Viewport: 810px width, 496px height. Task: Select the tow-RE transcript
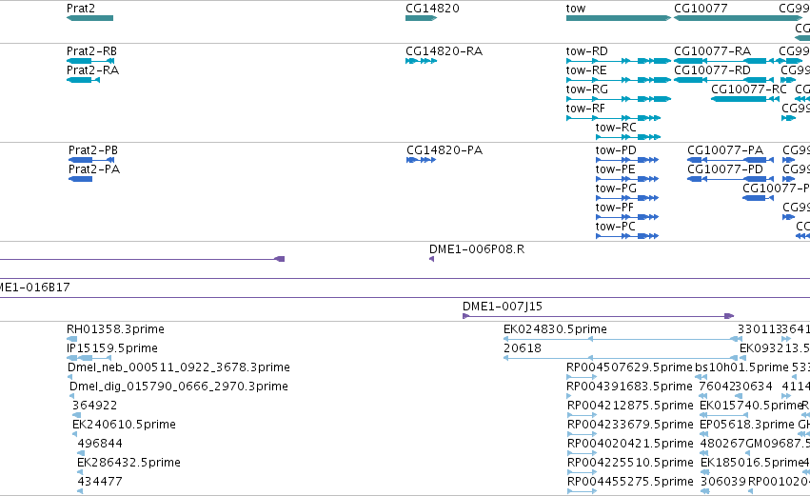pos(619,80)
